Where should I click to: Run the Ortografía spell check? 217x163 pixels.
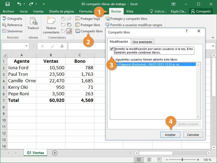pyautogui.click(x=12, y=19)
